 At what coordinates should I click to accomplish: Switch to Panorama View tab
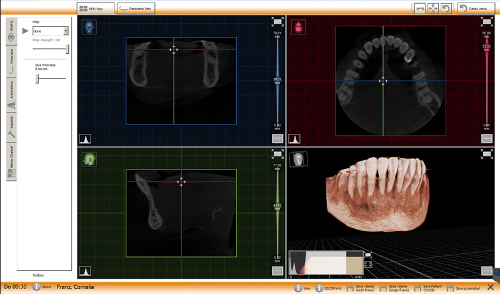coord(136,8)
